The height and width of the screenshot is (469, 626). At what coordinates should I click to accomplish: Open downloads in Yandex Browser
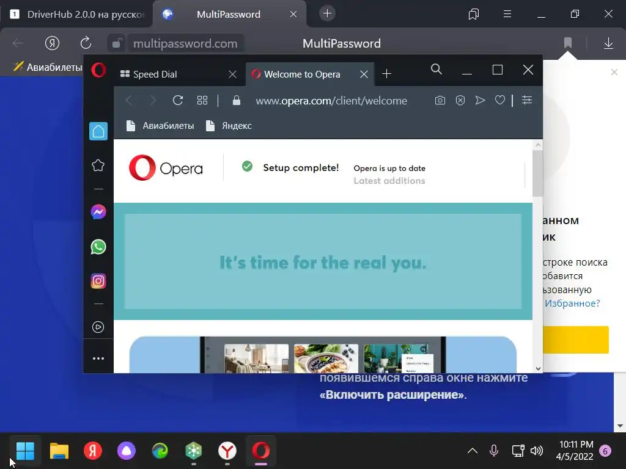click(608, 43)
